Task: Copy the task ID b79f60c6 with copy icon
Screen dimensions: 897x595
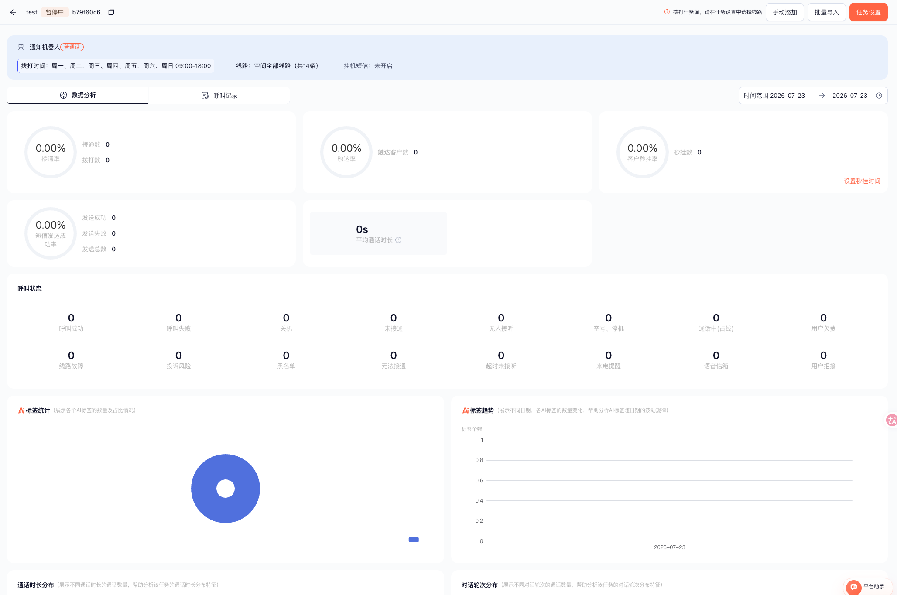Action: (111, 12)
